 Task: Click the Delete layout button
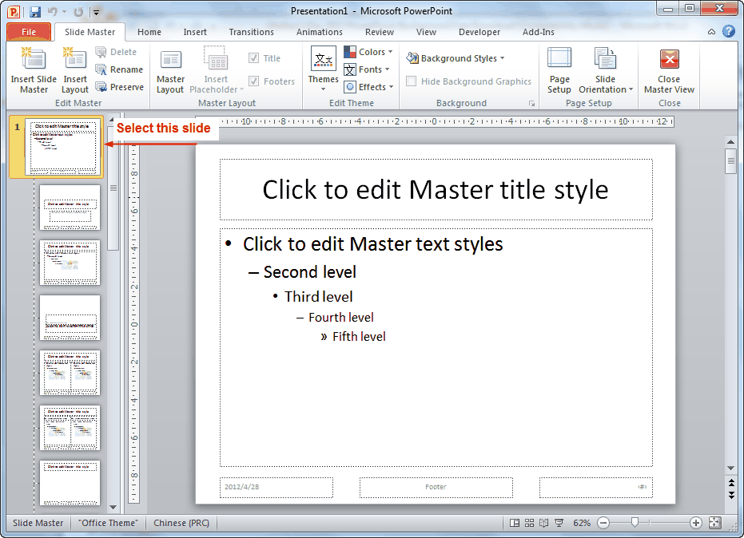point(116,52)
